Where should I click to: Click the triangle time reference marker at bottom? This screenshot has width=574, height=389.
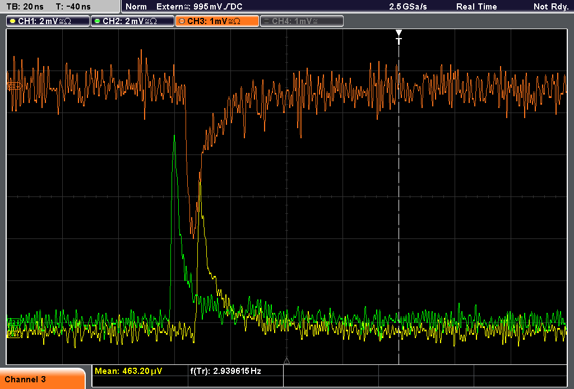click(286, 360)
